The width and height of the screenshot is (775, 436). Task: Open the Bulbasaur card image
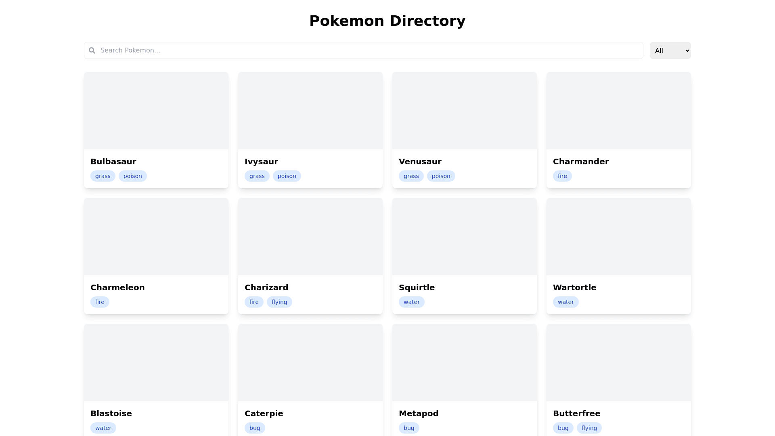point(156,111)
